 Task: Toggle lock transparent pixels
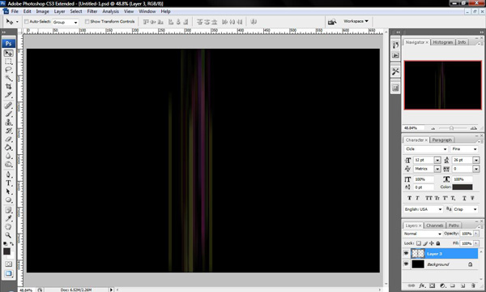click(419, 243)
